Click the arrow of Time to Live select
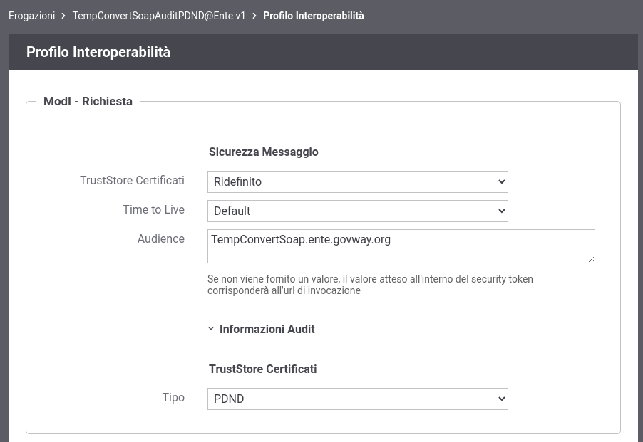Image resolution: width=643 pixels, height=442 pixels. pos(501,211)
